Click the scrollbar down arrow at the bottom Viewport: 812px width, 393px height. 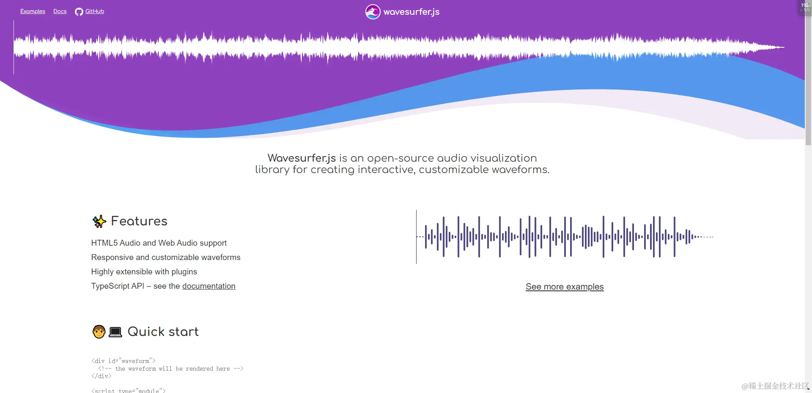(808, 390)
